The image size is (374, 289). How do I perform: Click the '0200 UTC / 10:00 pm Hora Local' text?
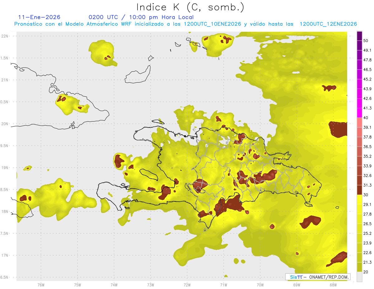click(x=141, y=17)
